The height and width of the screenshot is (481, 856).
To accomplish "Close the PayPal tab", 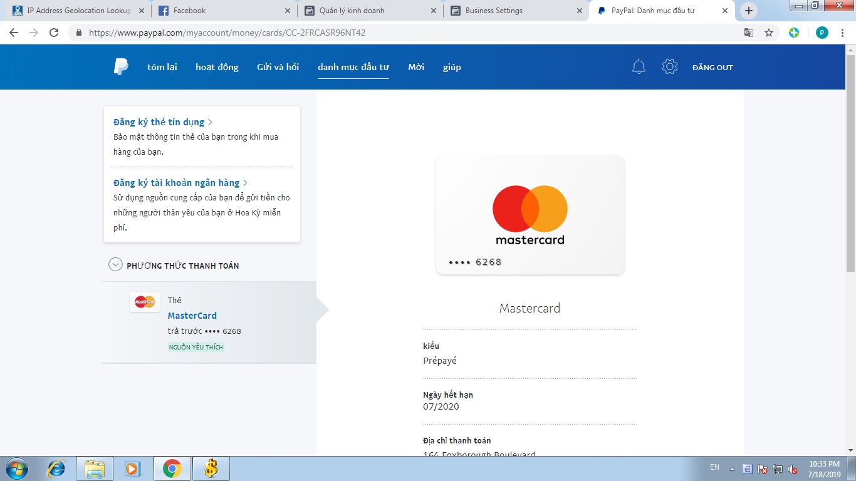I will 724,11.
